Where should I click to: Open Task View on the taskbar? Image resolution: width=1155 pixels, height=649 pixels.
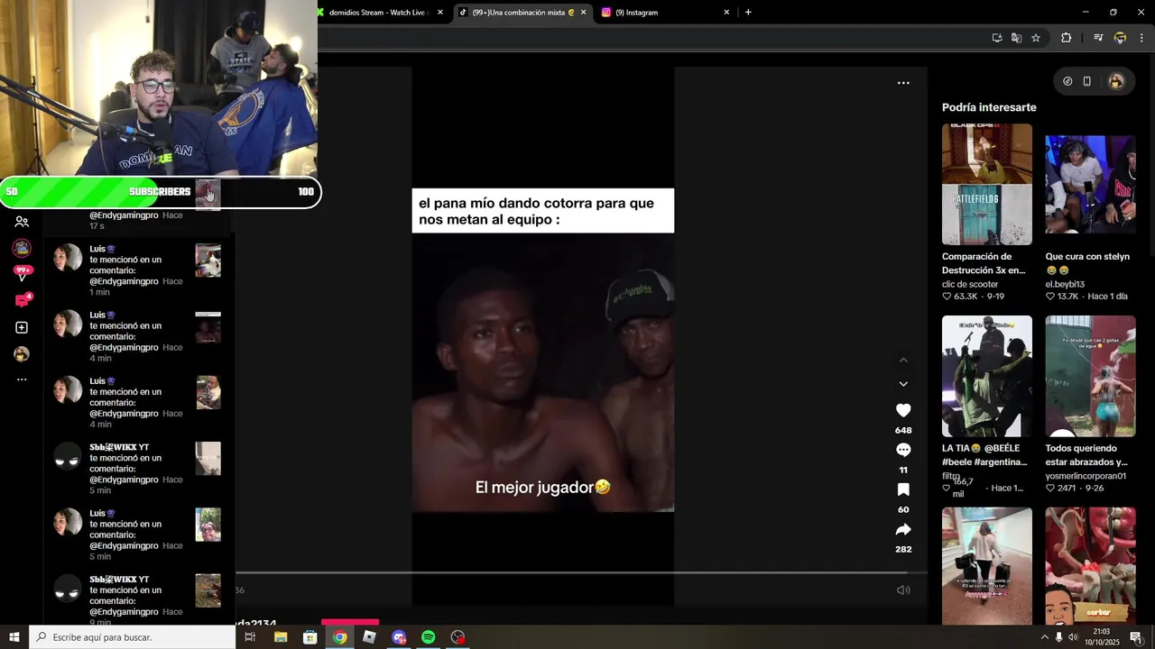pyautogui.click(x=250, y=637)
